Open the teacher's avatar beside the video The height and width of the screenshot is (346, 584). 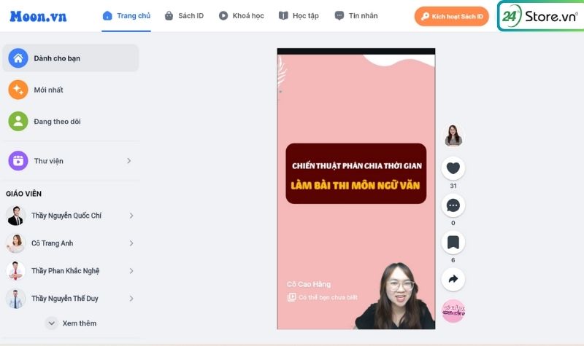coord(453,135)
